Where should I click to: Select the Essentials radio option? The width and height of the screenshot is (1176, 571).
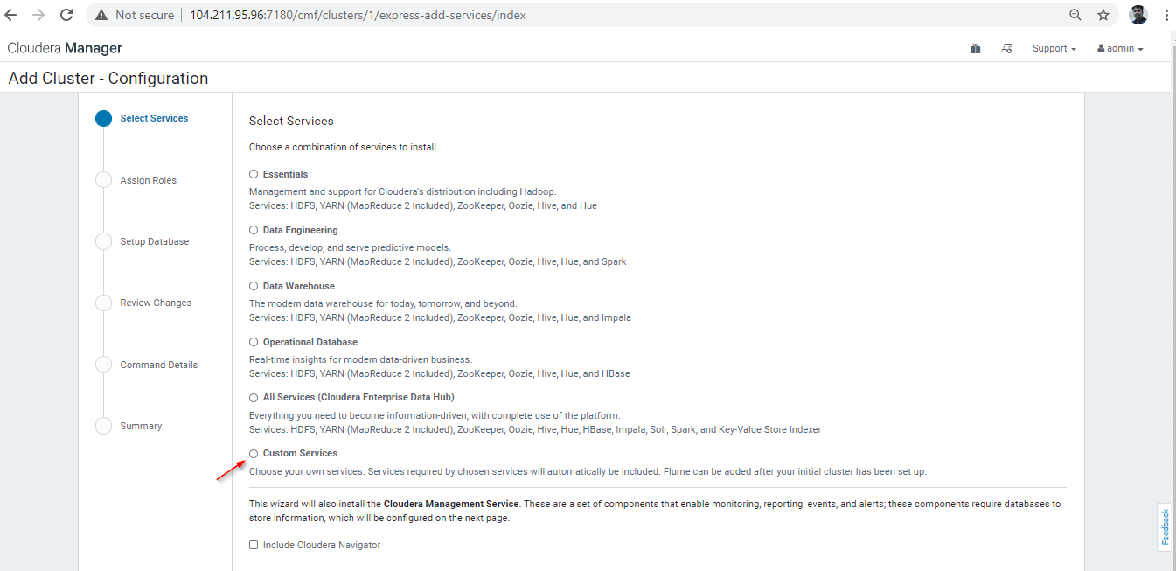pyautogui.click(x=254, y=174)
